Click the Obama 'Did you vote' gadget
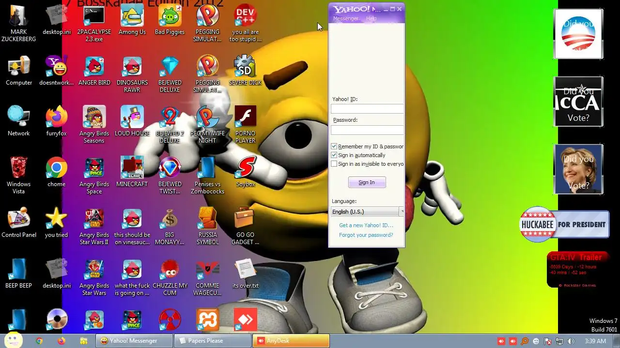 578,34
